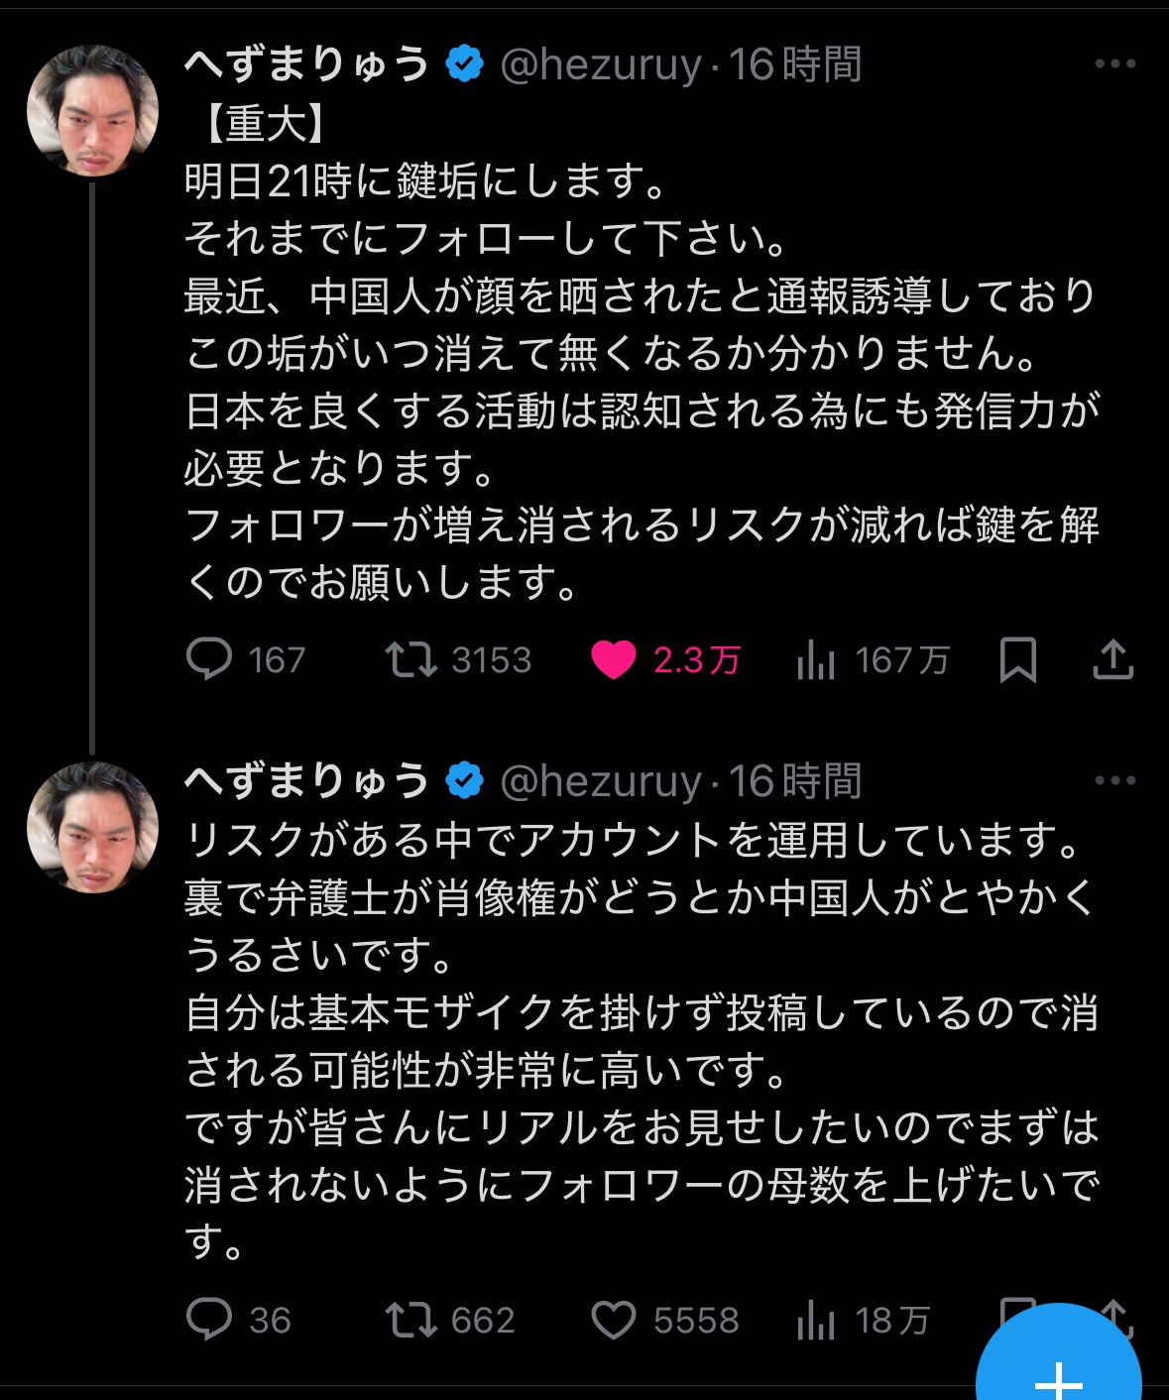View analytics of second post (18万)
Viewport: 1169px width, 1400px height.
pyautogui.click(x=816, y=1320)
